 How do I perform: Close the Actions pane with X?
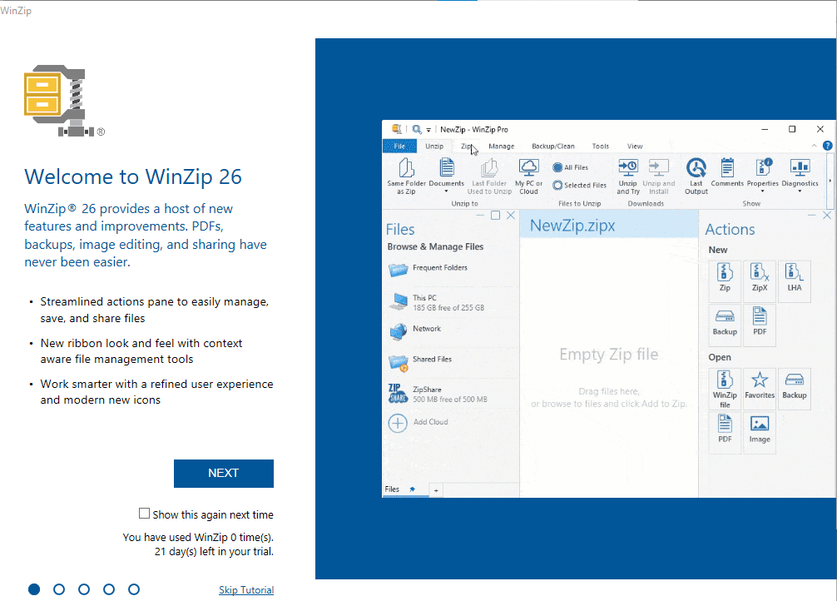tap(827, 216)
